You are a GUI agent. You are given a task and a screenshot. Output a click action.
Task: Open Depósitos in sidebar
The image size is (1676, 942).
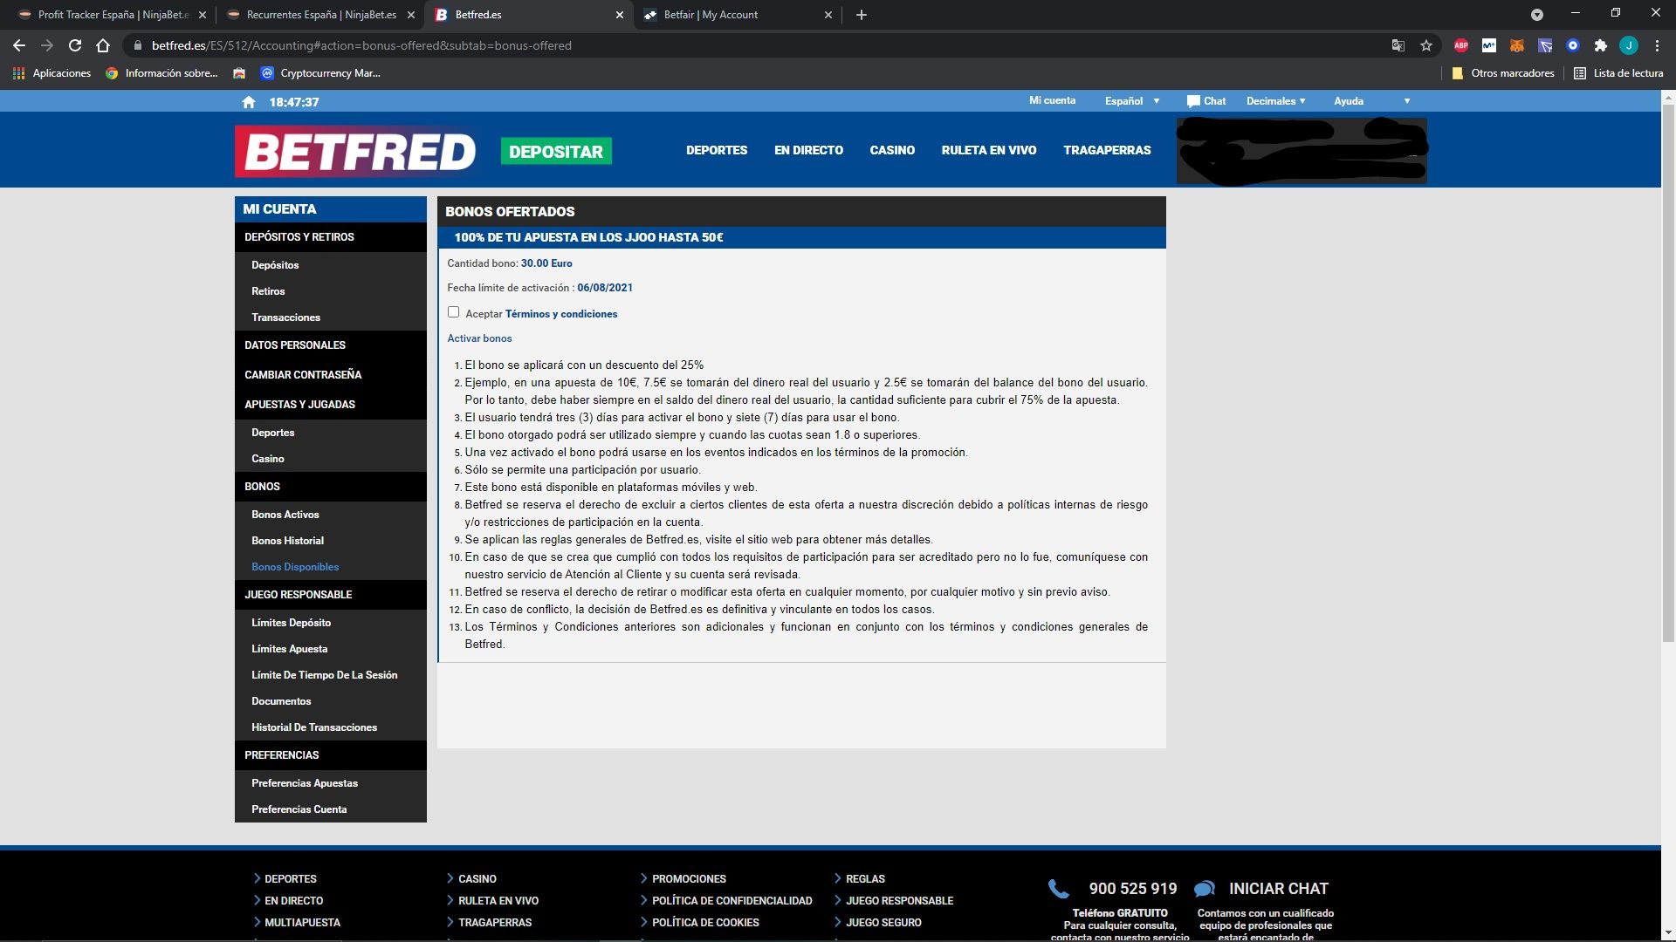point(275,265)
